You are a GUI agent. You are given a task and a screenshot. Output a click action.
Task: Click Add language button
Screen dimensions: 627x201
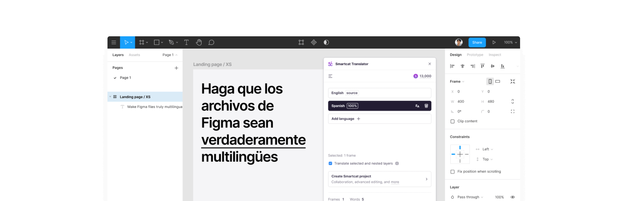pos(380,119)
